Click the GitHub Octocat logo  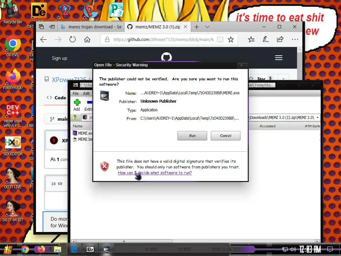pos(167,57)
